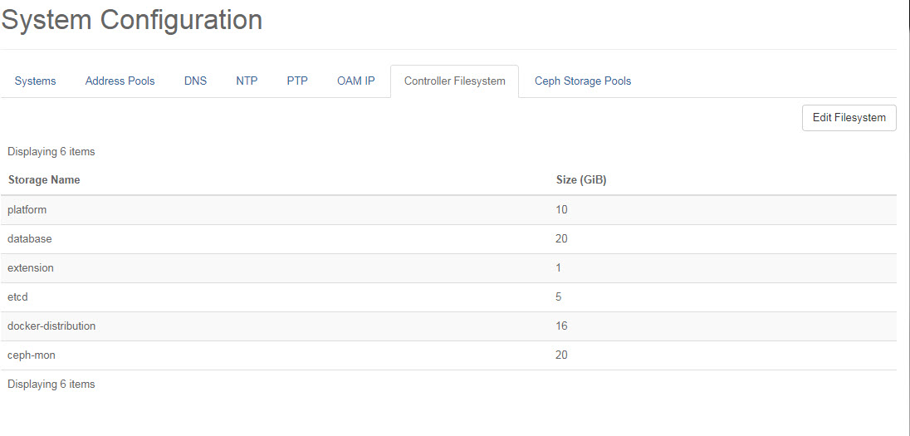Viewport: 910px width, 436px height.
Task: Click the etcd storage entry
Action: pyautogui.click(x=19, y=297)
